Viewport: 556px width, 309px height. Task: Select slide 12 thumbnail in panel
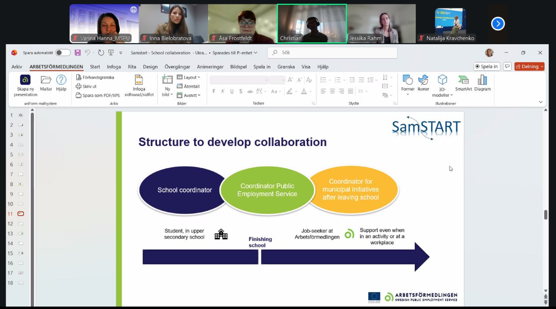click(20, 224)
